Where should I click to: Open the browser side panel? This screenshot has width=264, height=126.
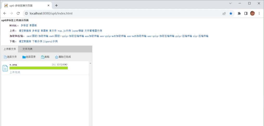[246, 14]
